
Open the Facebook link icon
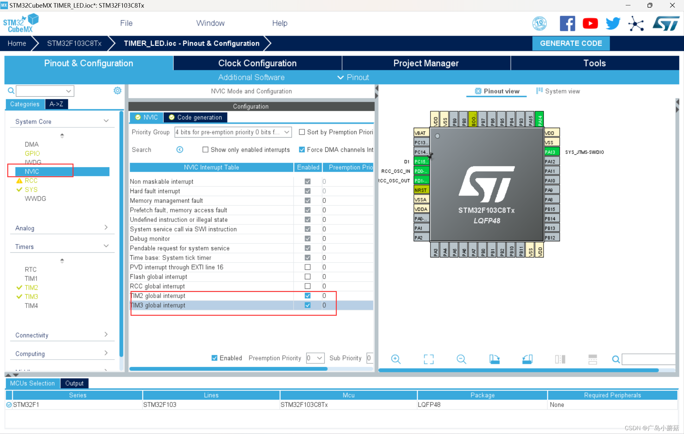567,23
